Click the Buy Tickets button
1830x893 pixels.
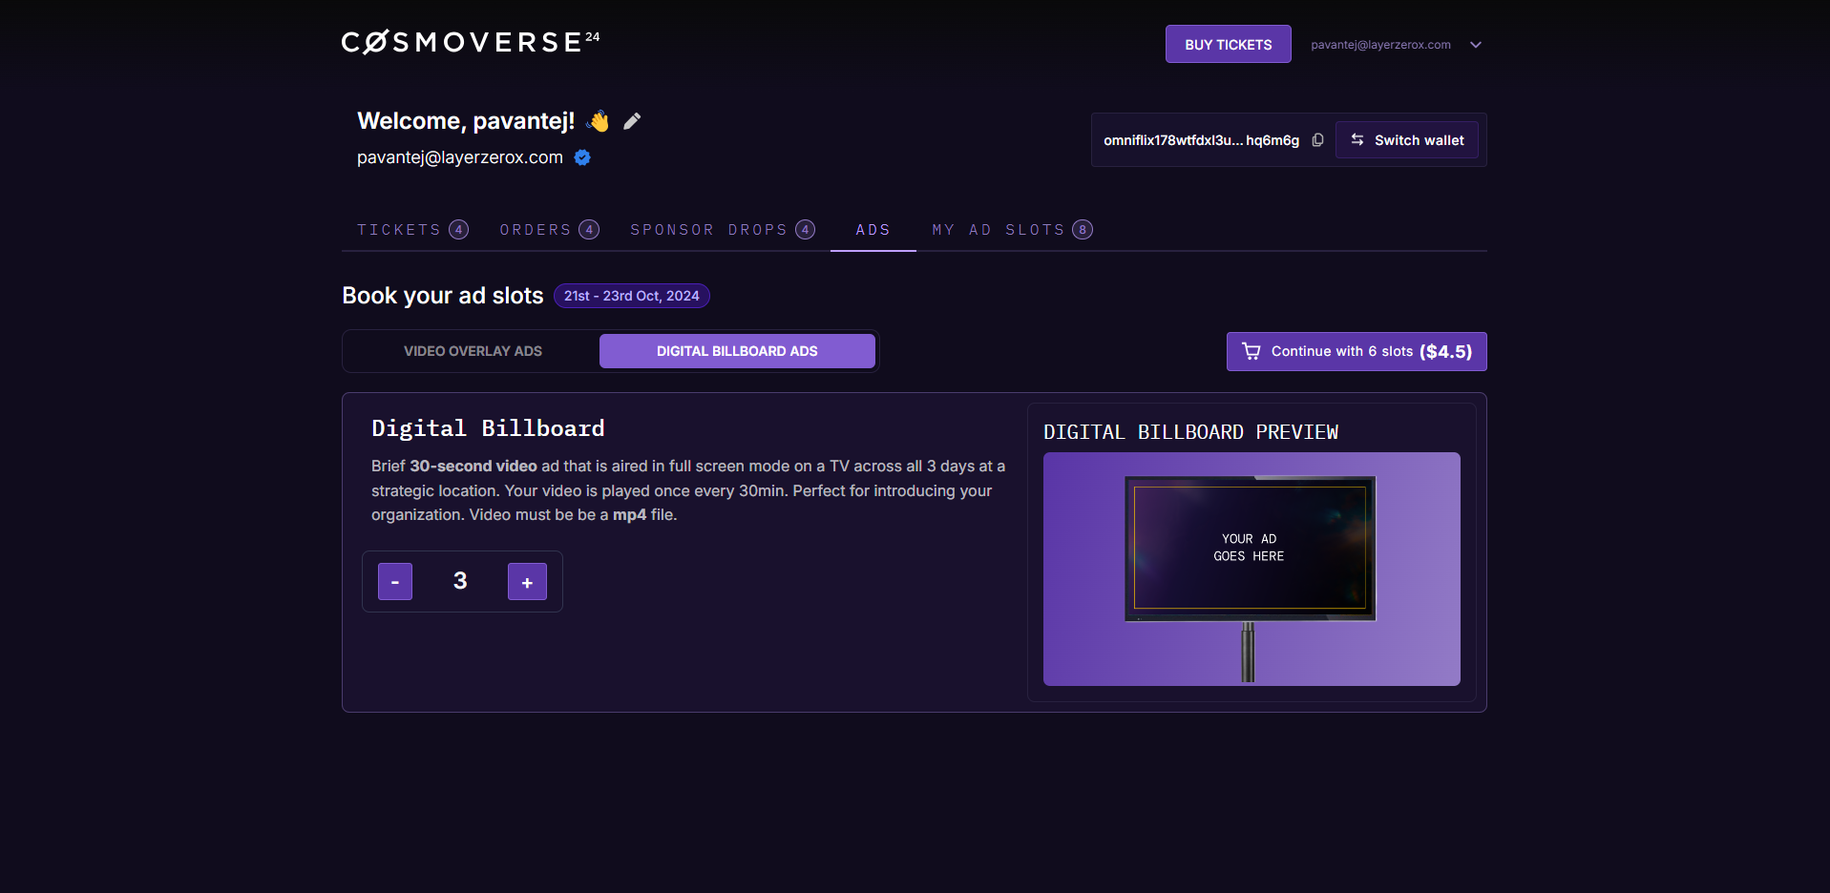(x=1228, y=44)
